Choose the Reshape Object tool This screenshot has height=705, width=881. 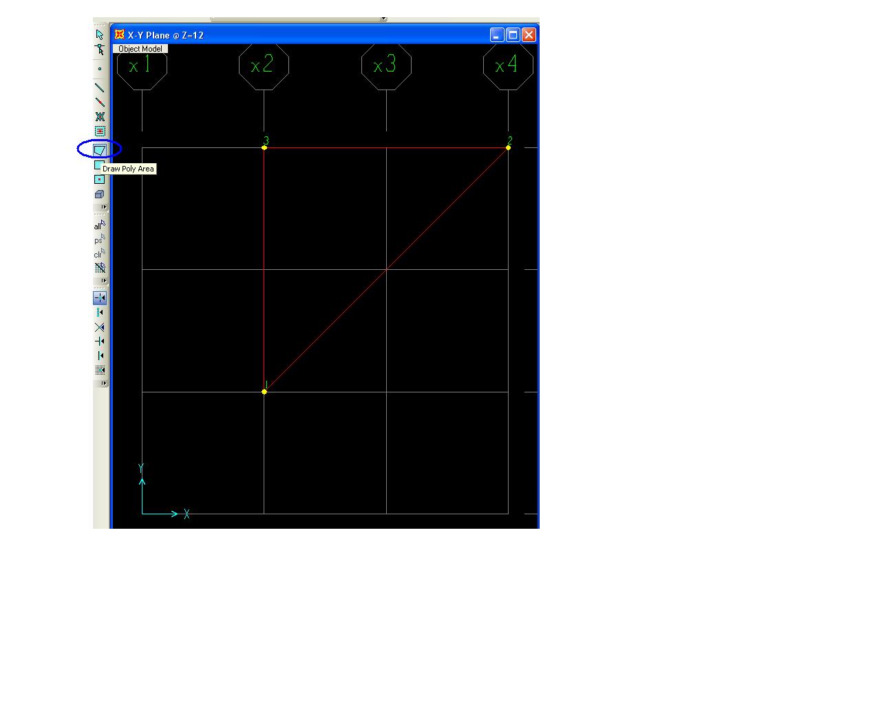100,50
